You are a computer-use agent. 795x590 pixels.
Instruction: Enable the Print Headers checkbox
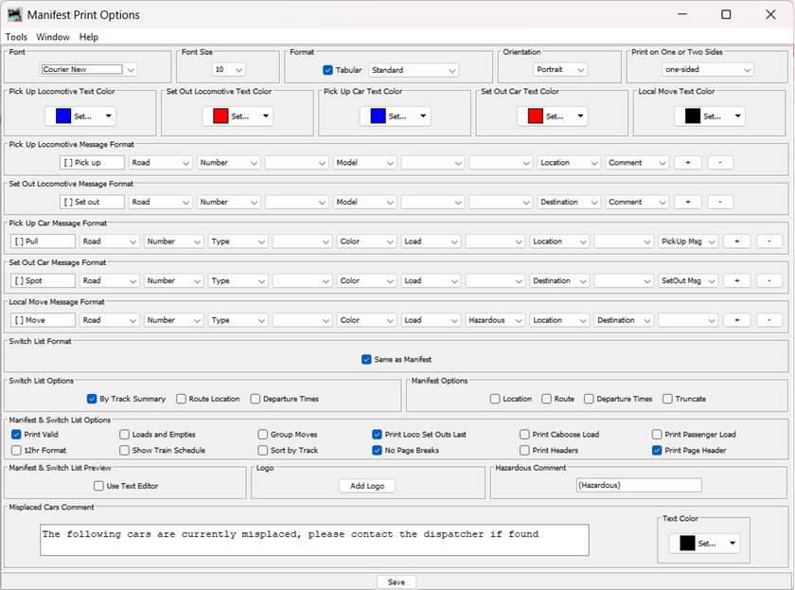point(524,451)
